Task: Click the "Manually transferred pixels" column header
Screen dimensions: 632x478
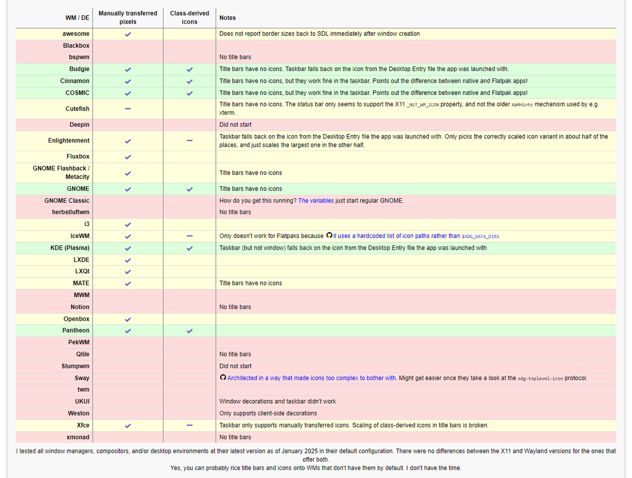Action: [x=128, y=17]
